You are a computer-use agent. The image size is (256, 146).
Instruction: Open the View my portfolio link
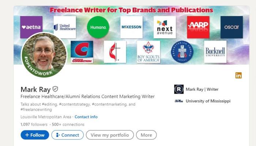click(110, 135)
